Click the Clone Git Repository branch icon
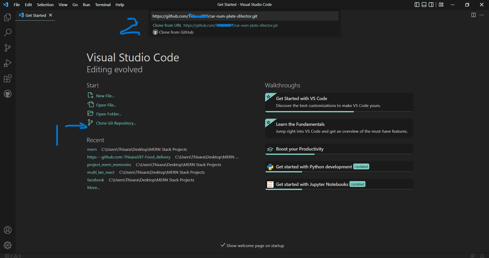This screenshot has width=489, height=258. [x=90, y=123]
